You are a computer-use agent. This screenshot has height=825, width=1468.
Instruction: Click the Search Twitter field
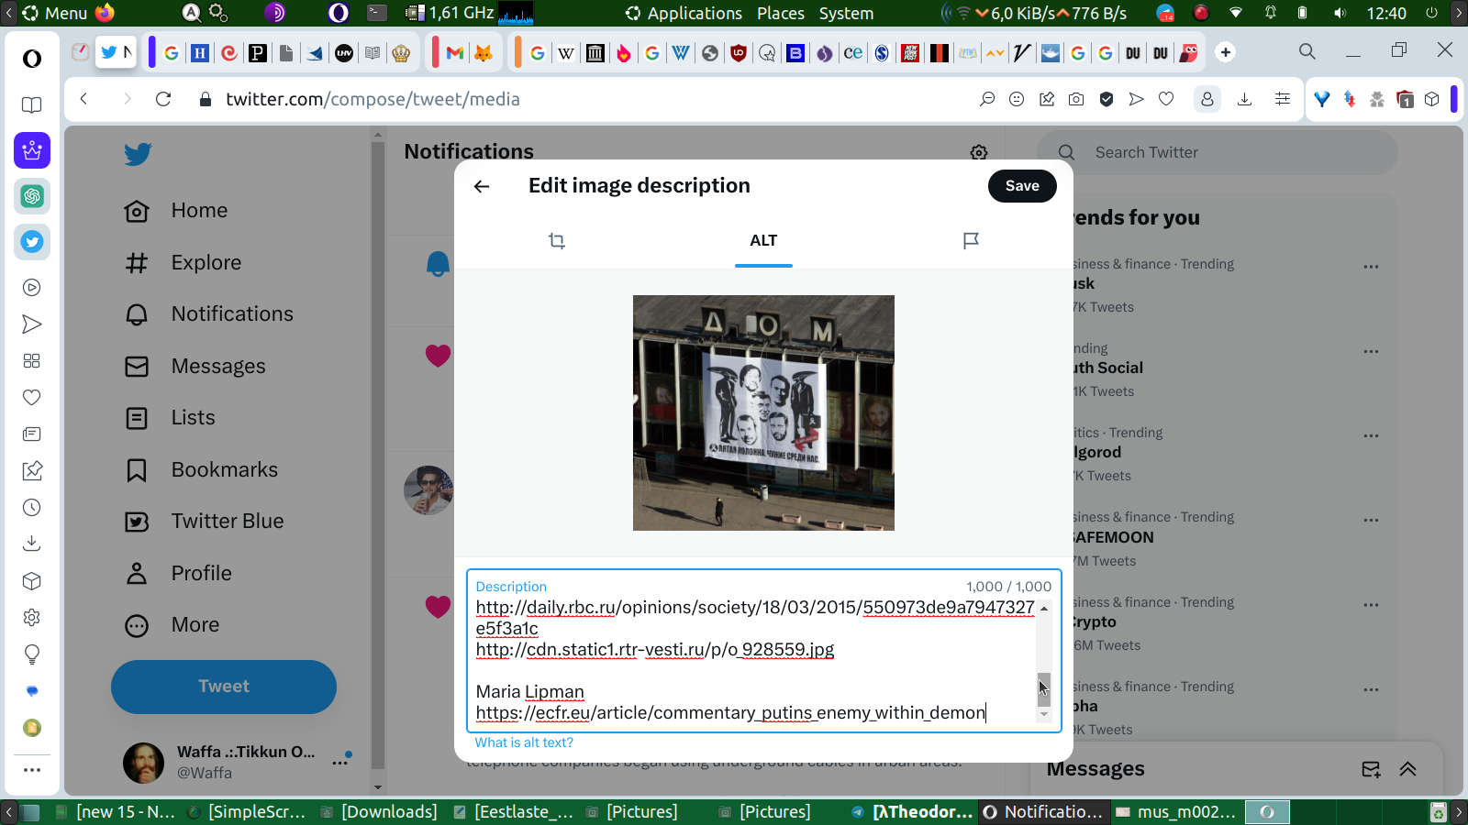(1218, 152)
